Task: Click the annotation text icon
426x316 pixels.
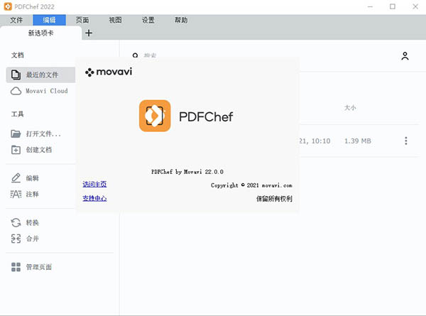Action: coord(16,194)
